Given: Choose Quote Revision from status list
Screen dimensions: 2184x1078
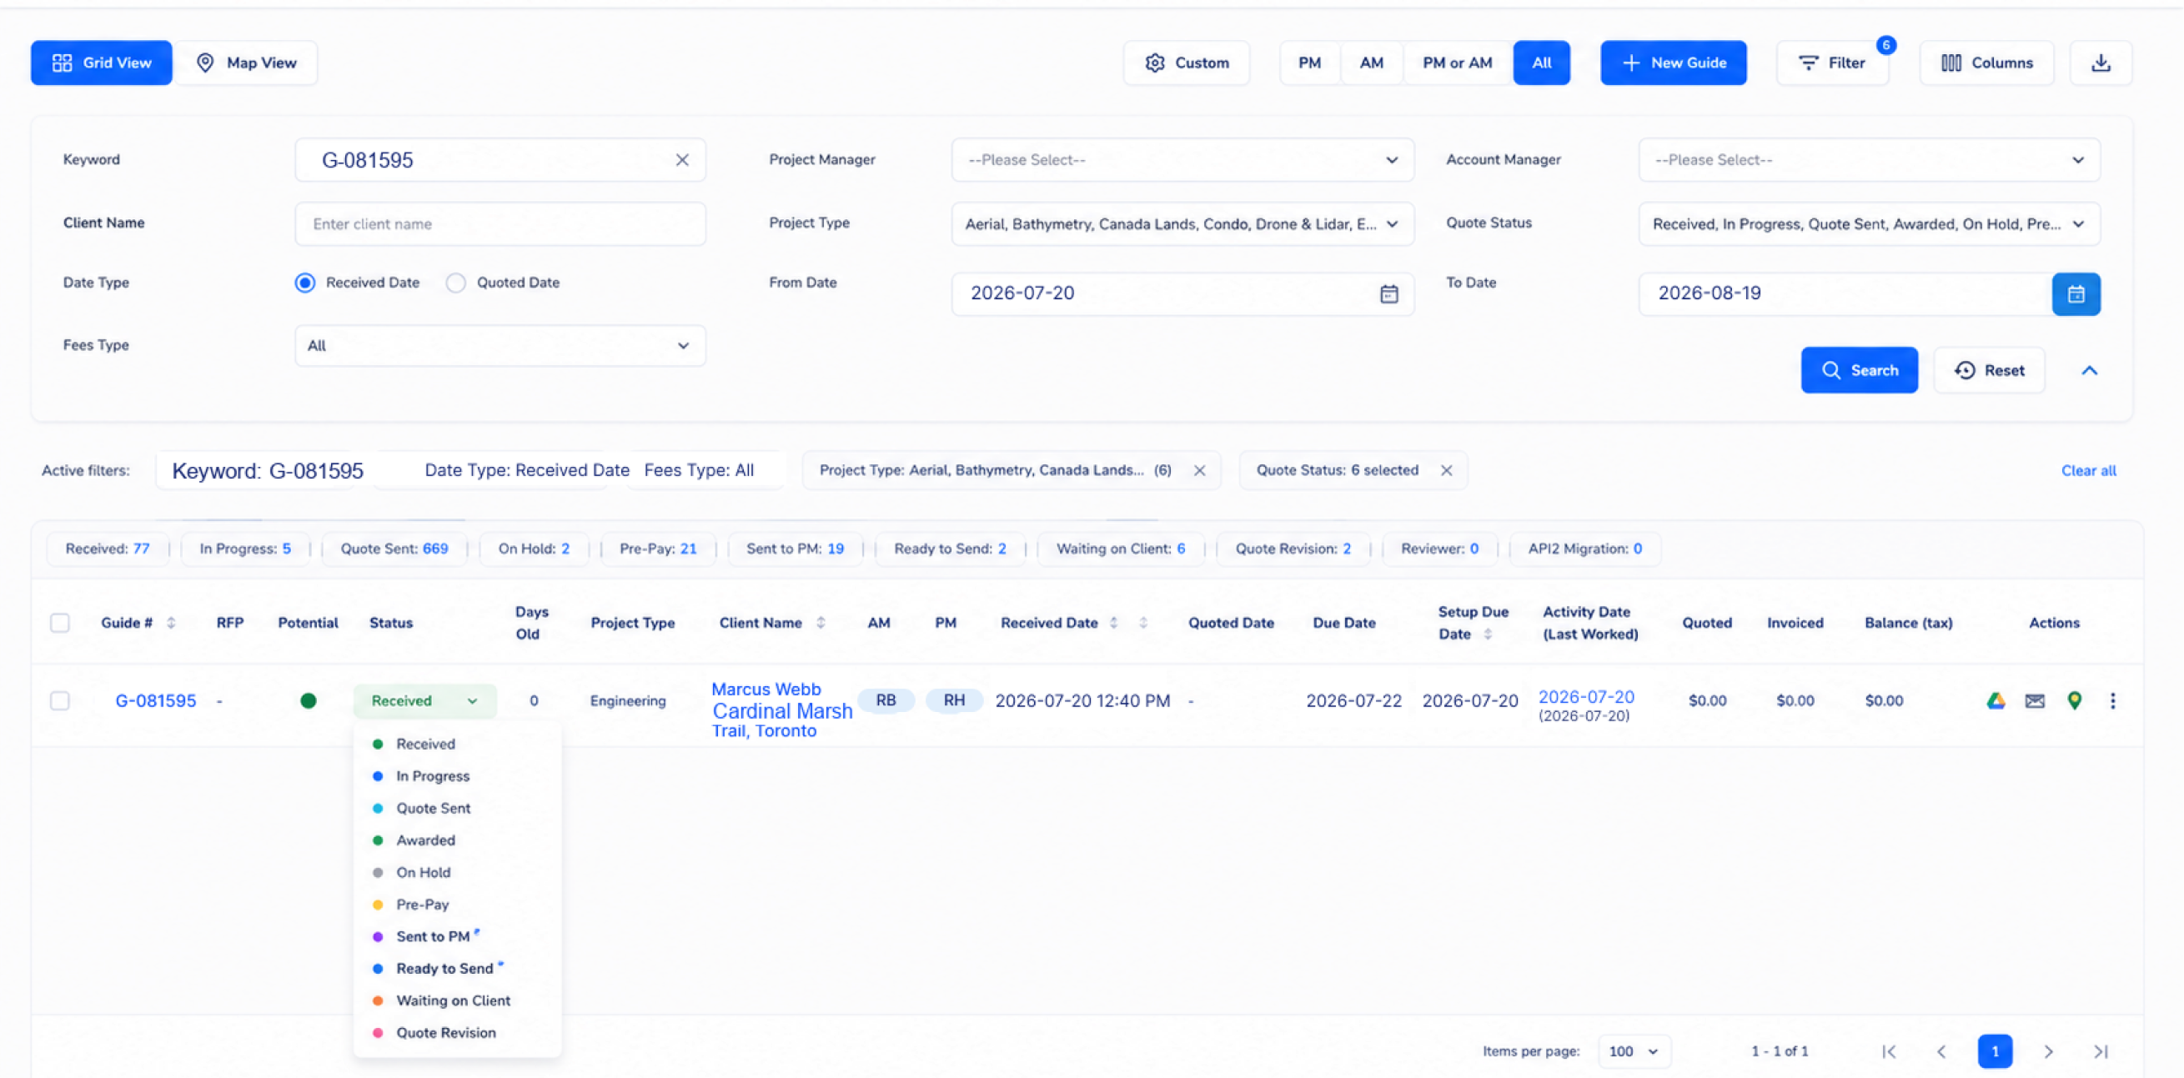Looking at the screenshot, I should click(446, 1033).
